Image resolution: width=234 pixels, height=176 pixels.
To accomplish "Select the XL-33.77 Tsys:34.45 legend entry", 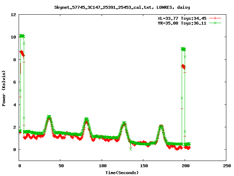I will (182, 18).
